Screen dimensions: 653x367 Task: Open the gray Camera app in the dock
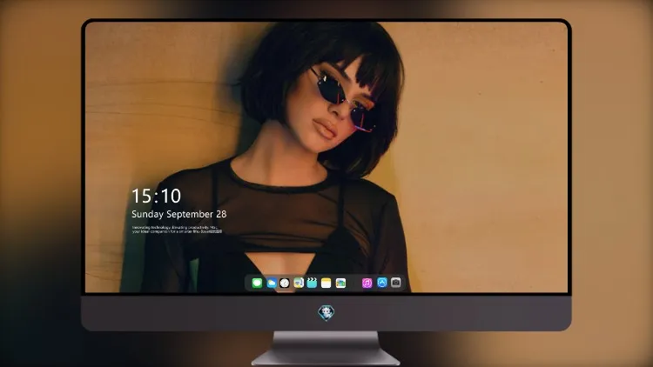(x=396, y=283)
